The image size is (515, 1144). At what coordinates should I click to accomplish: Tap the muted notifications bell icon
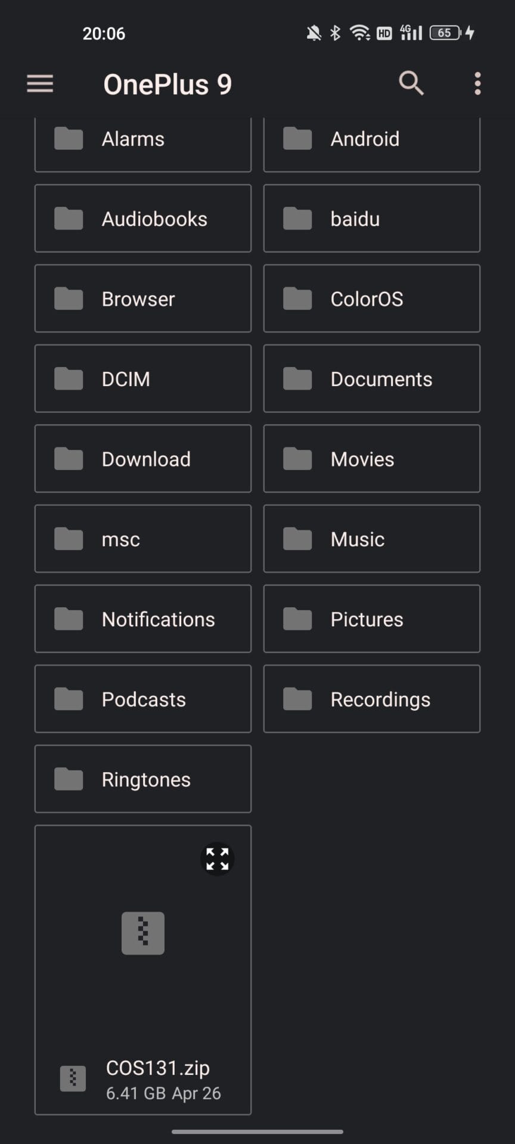click(314, 33)
